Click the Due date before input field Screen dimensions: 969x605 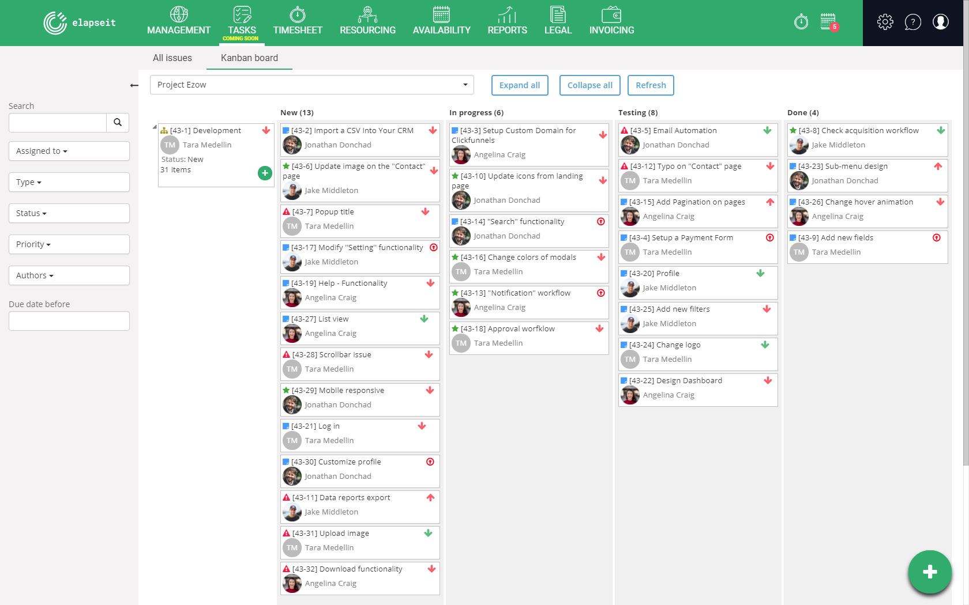69,321
